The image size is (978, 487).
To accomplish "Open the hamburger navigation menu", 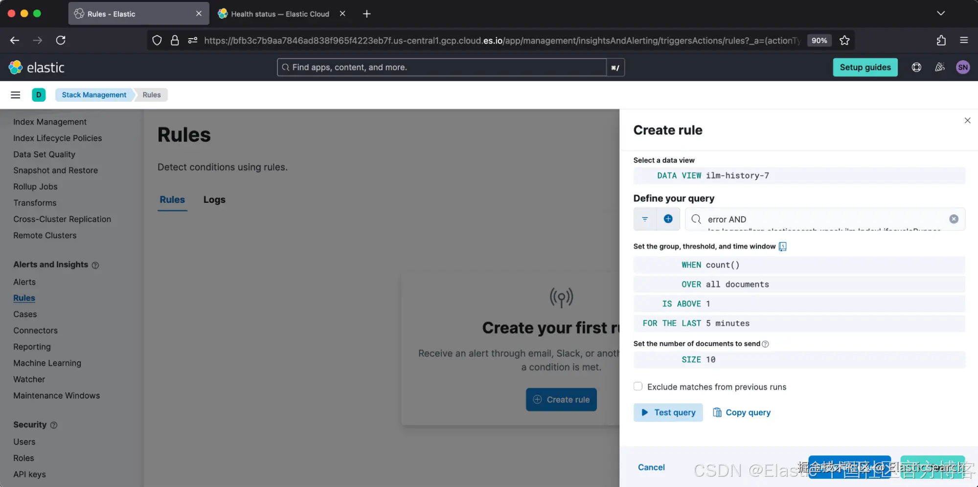I will pyautogui.click(x=16, y=95).
